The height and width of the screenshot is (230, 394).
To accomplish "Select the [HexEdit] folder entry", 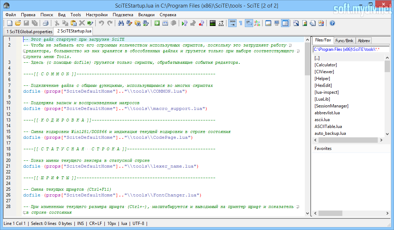I will tap(323, 85).
